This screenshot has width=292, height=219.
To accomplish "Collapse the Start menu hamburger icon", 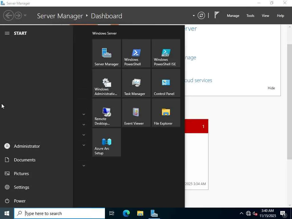I will click(x=7, y=33).
